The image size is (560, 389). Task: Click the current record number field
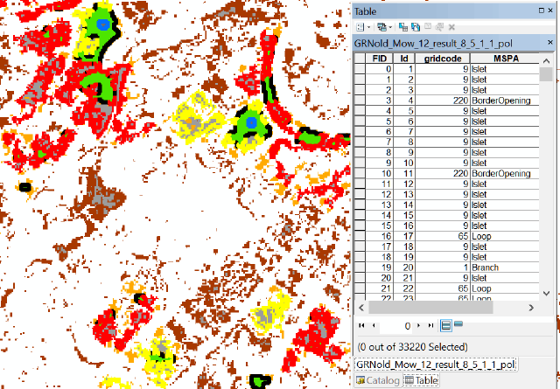pyautogui.click(x=395, y=325)
